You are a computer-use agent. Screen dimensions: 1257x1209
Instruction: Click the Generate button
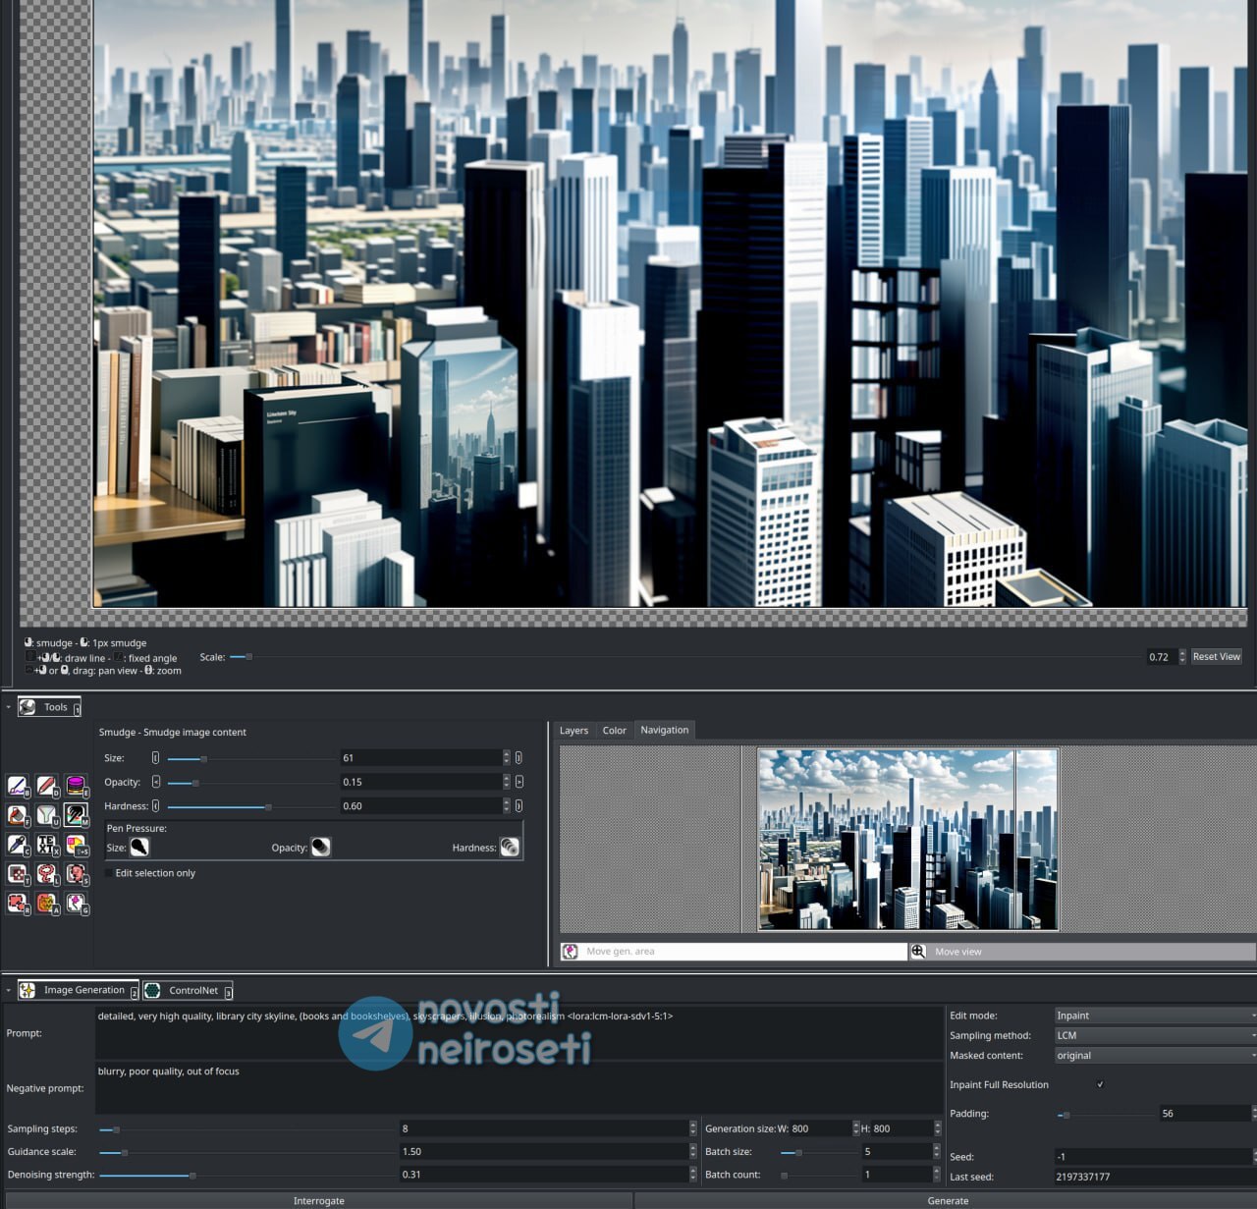(947, 1200)
